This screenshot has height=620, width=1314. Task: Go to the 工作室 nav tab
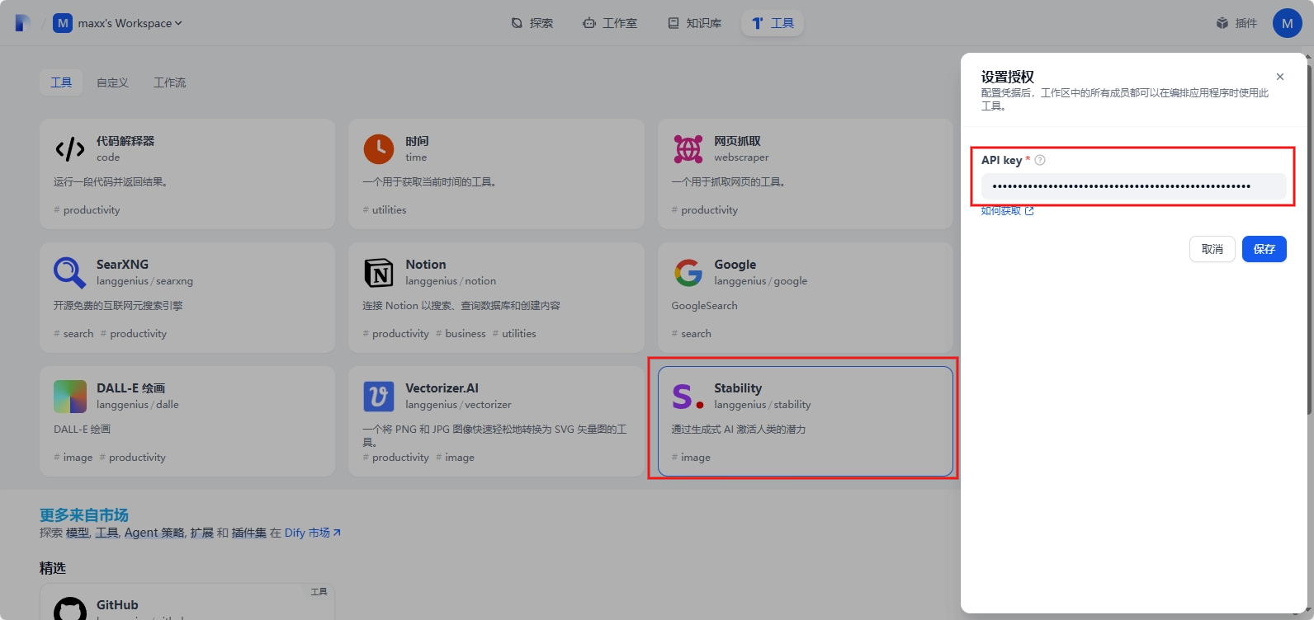(x=610, y=23)
